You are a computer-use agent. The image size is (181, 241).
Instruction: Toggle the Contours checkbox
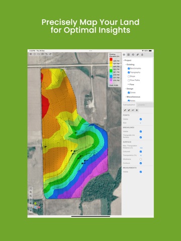(x=141, y=163)
